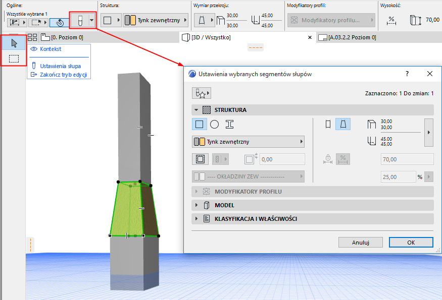442x300 pixels.
Task: Click the tapered cross-section icon in info box
Action: click(x=202, y=20)
